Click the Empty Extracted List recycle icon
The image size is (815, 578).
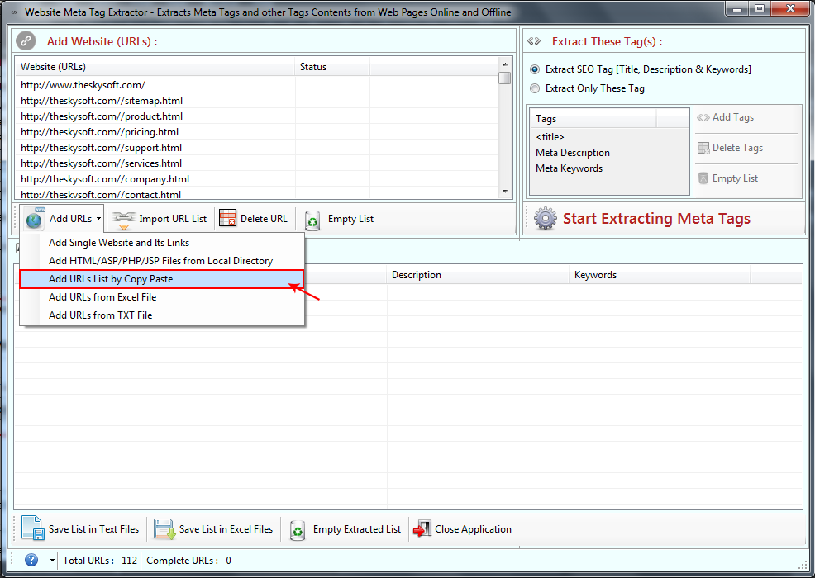[298, 530]
